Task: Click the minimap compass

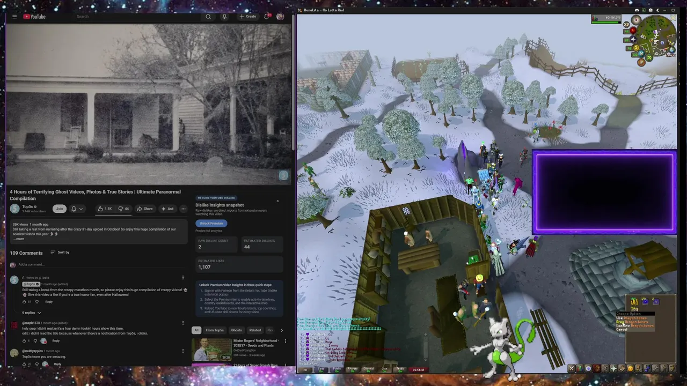Action: [x=636, y=20]
